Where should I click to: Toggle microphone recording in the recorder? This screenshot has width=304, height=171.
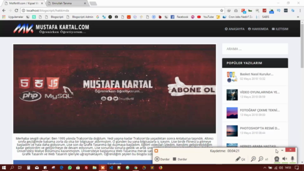pyautogui.click(x=293, y=159)
